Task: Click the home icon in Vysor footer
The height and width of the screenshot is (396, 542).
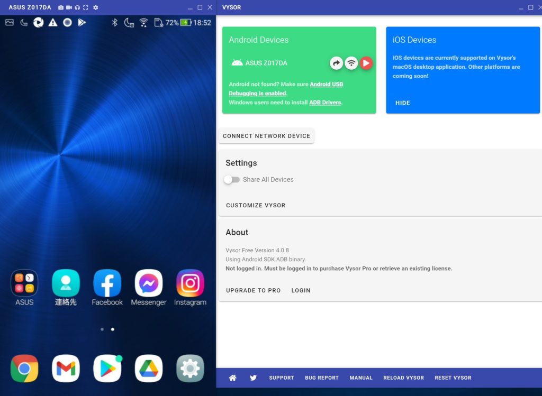Action: point(233,377)
